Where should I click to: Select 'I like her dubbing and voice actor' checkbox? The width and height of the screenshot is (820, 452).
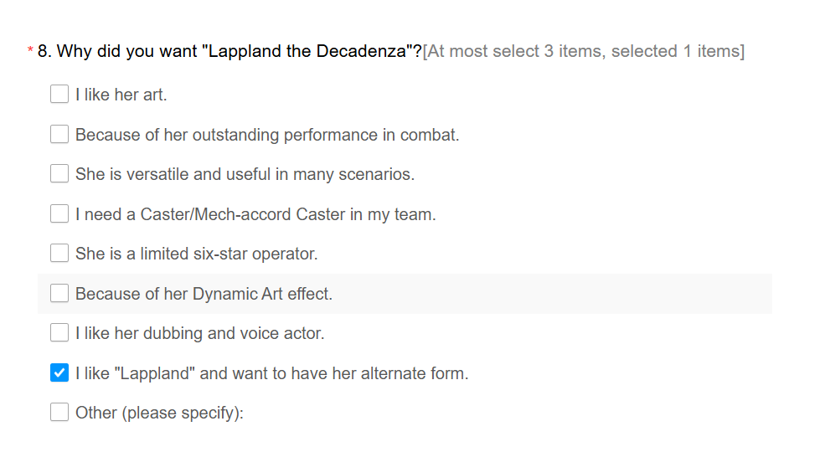[x=59, y=333]
